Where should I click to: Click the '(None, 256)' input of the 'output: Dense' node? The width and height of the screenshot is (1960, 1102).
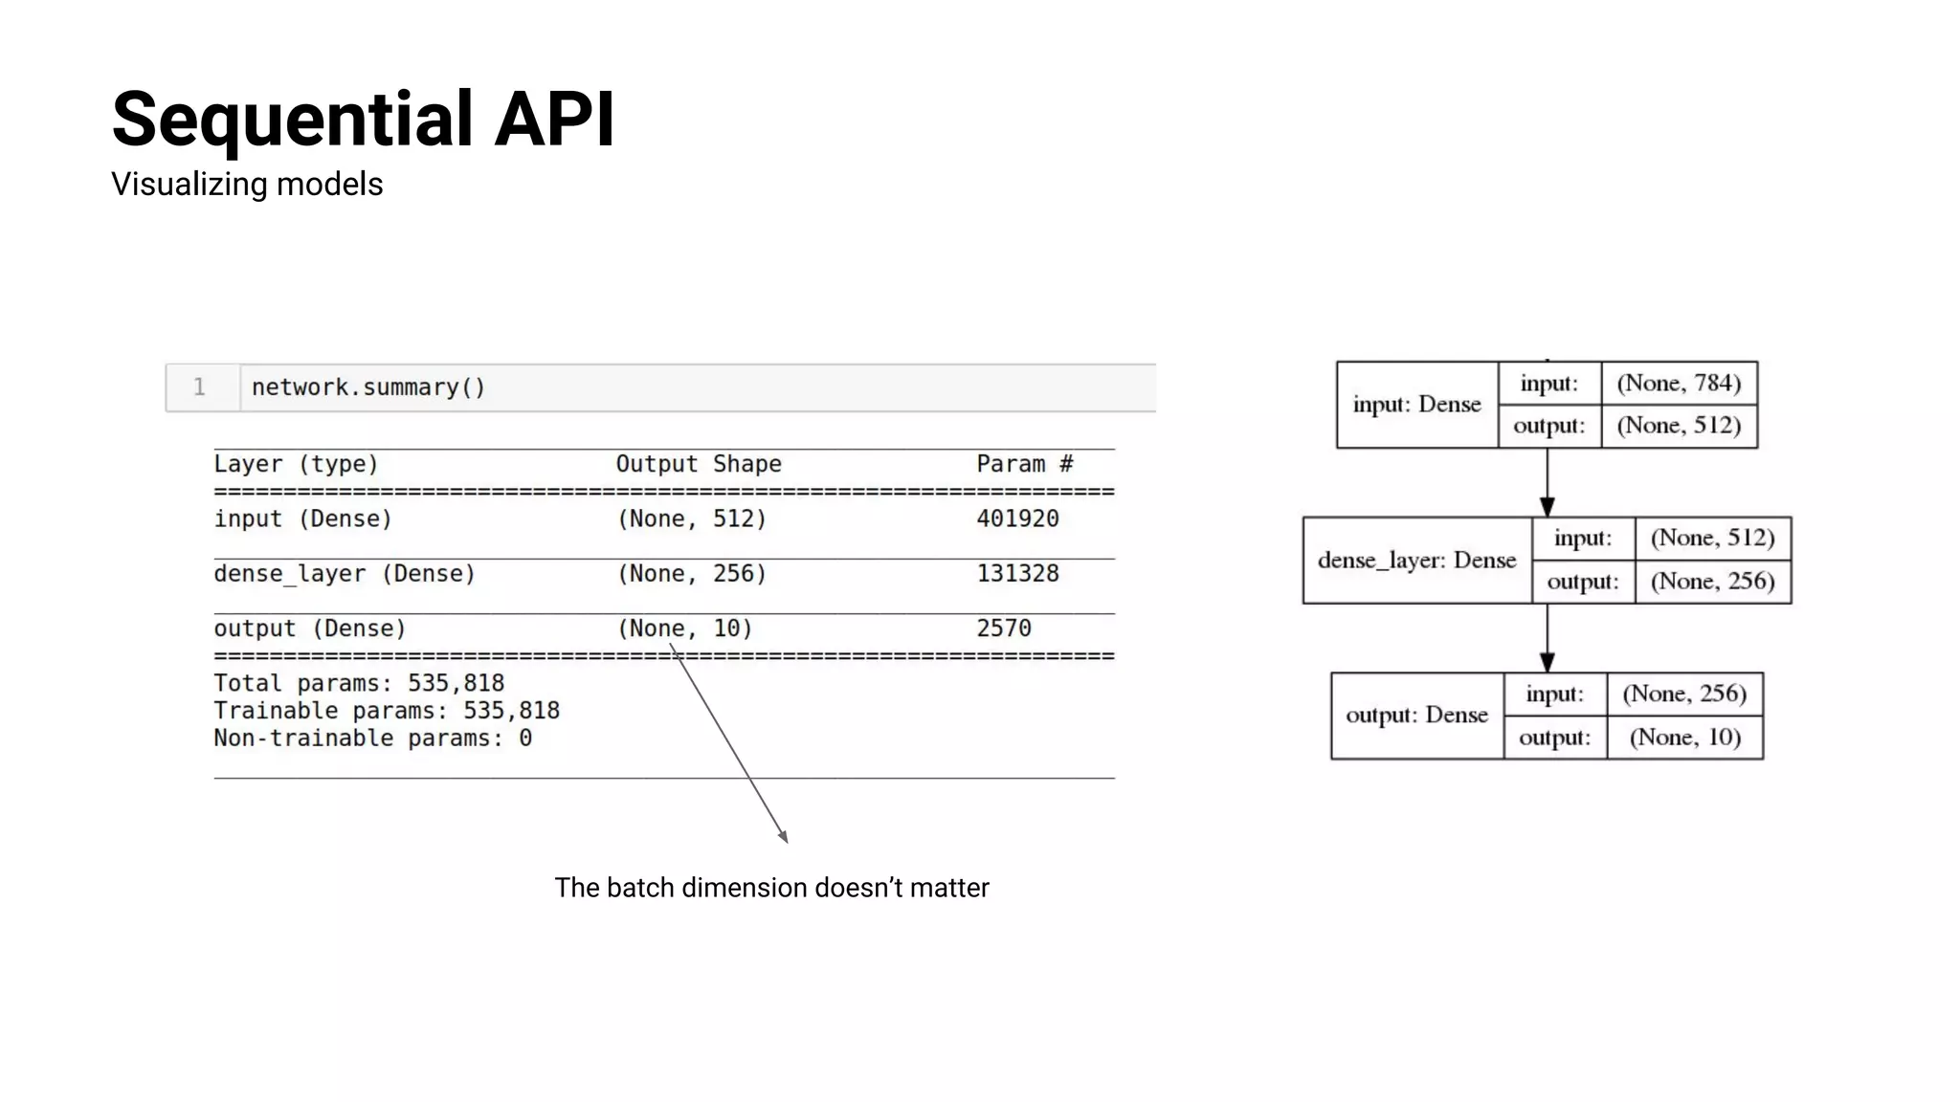(x=1684, y=694)
